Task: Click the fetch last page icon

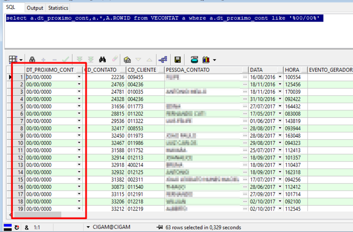Action: (x=91, y=59)
